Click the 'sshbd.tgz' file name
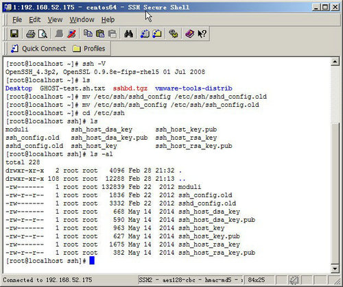The width and height of the screenshot is (343, 287). point(130,88)
